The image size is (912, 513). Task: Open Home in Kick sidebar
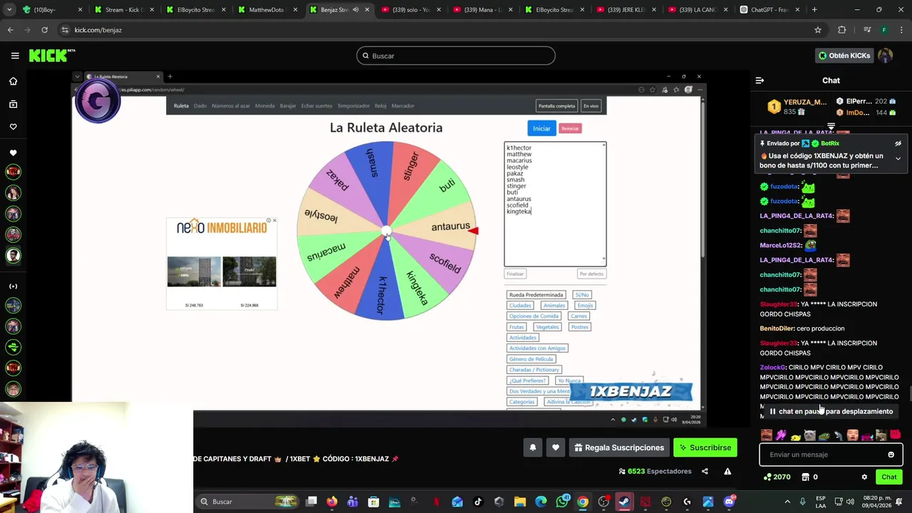coord(13,81)
